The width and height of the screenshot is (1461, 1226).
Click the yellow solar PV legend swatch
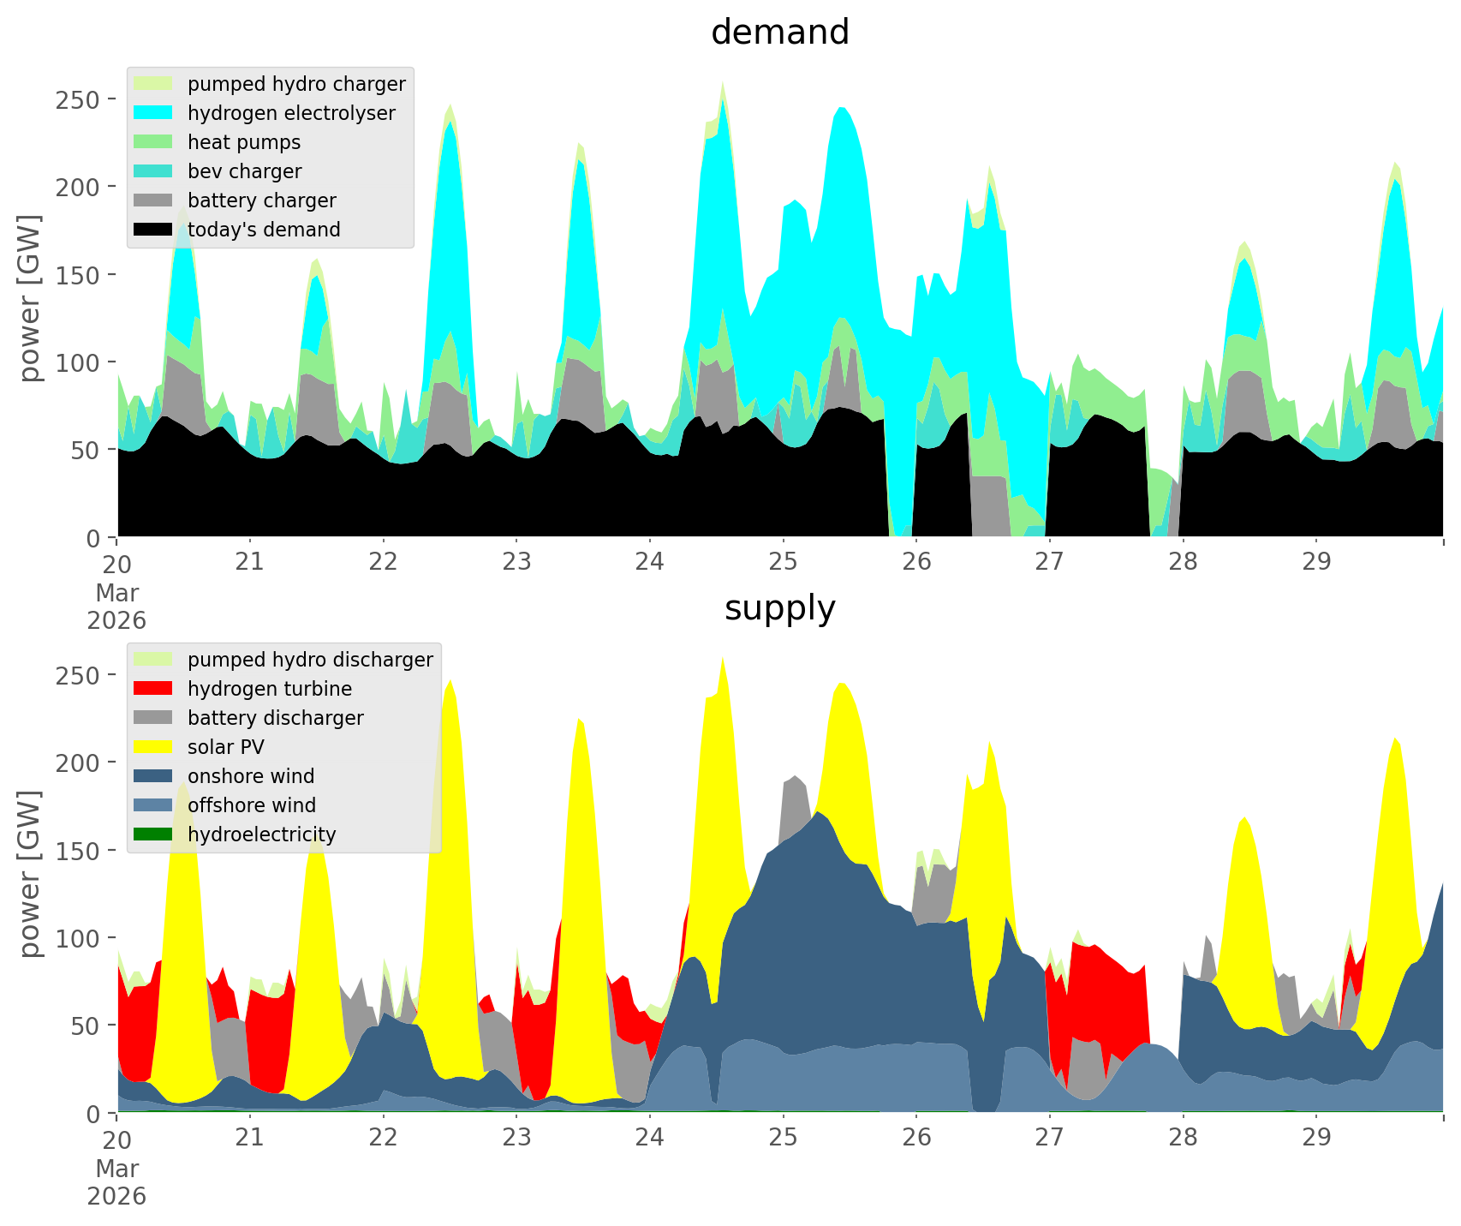(x=153, y=747)
